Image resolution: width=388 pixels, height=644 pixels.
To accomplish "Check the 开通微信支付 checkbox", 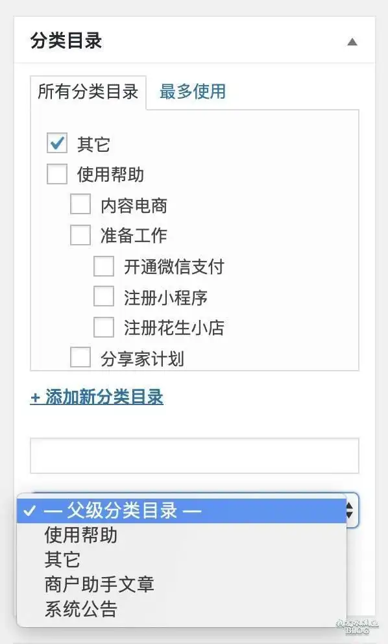I will [x=103, y=266].
